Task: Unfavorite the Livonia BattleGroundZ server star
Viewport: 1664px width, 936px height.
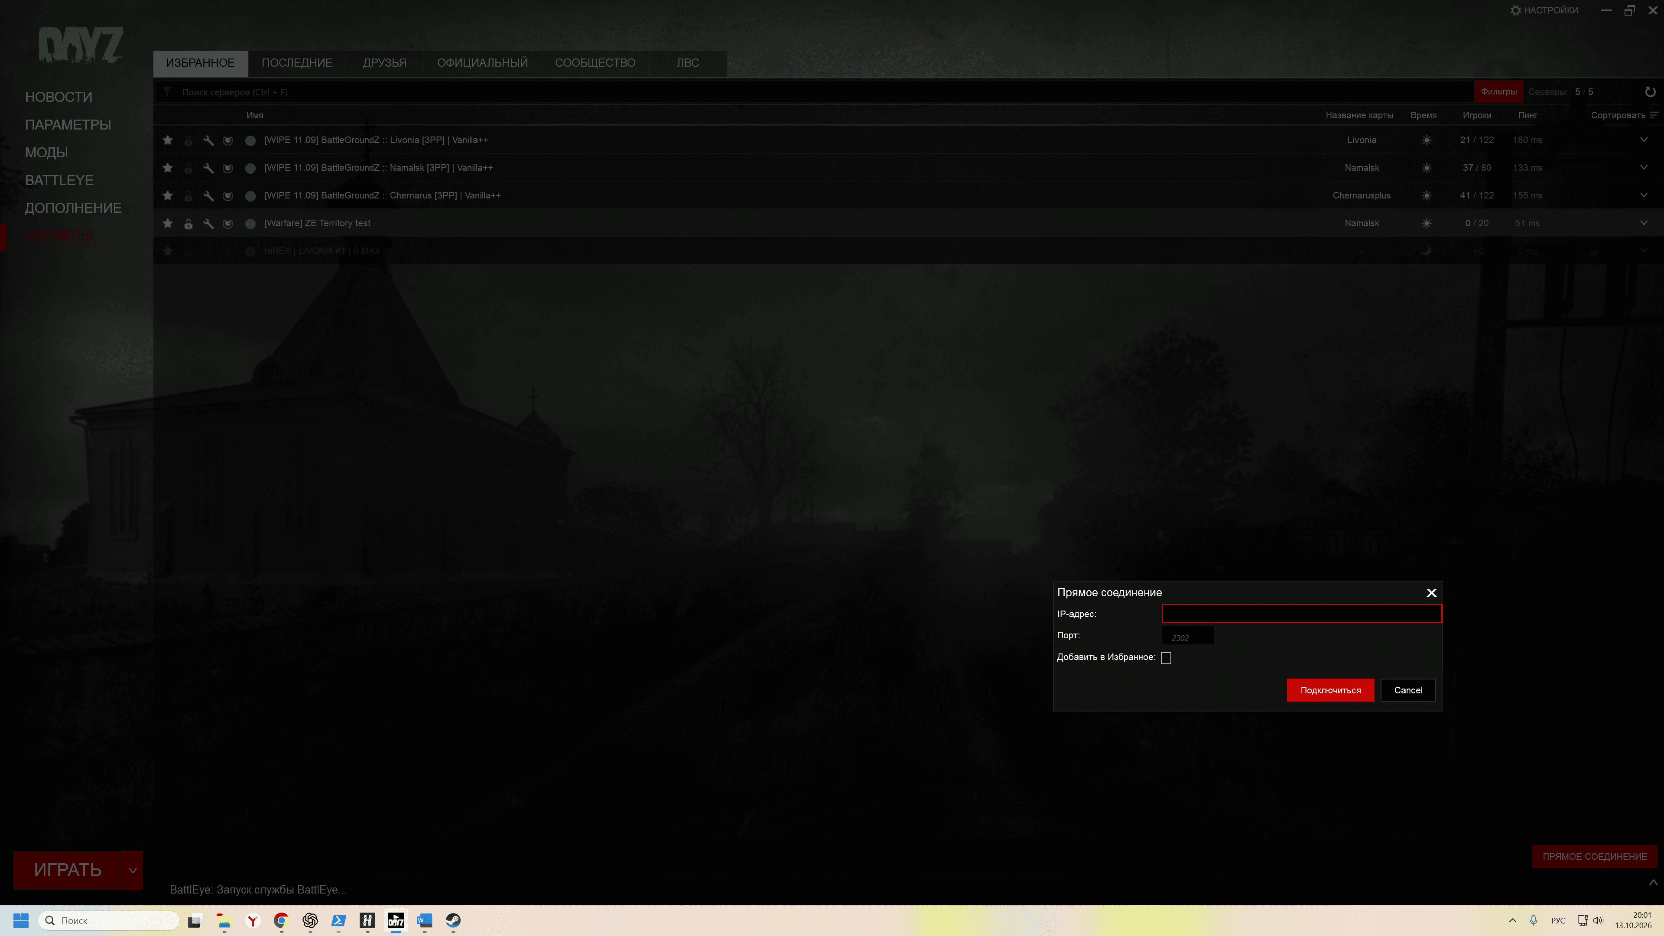Action: coord(167,140)
